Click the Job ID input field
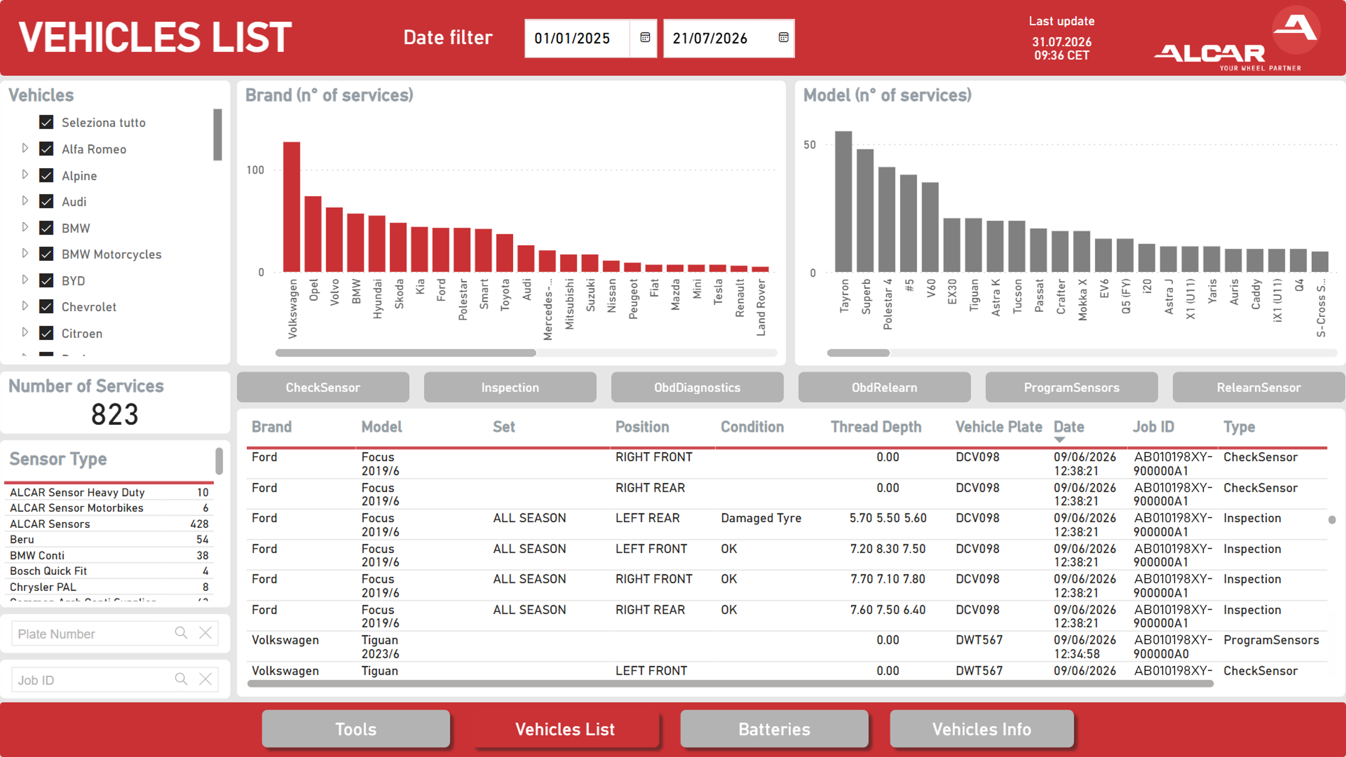 [91, 680]
